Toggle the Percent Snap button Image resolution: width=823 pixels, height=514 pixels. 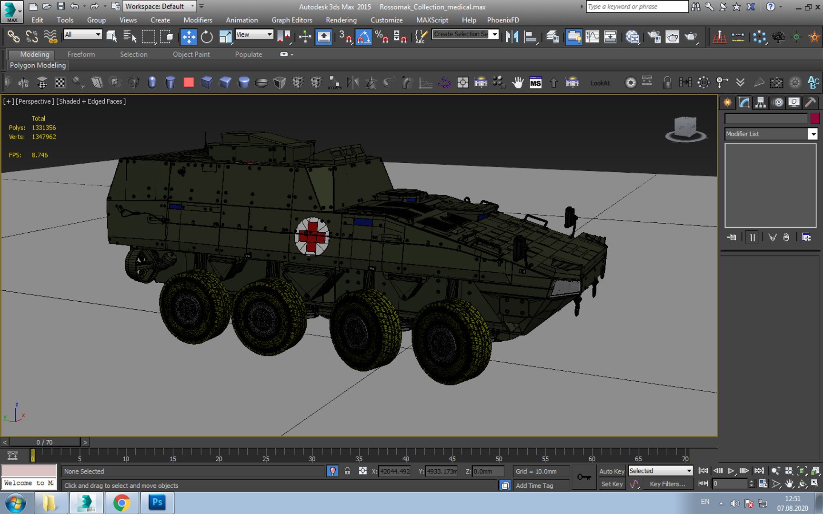pyautogui.click(x=381, y=37)
